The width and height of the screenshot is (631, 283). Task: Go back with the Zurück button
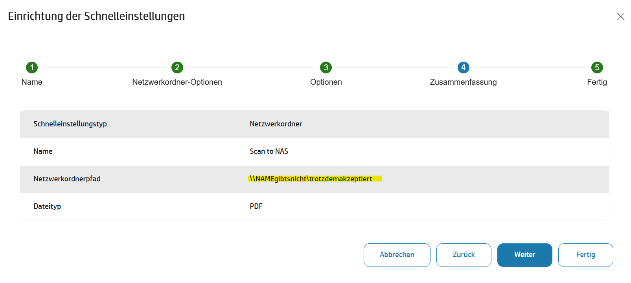click(464, 255)
